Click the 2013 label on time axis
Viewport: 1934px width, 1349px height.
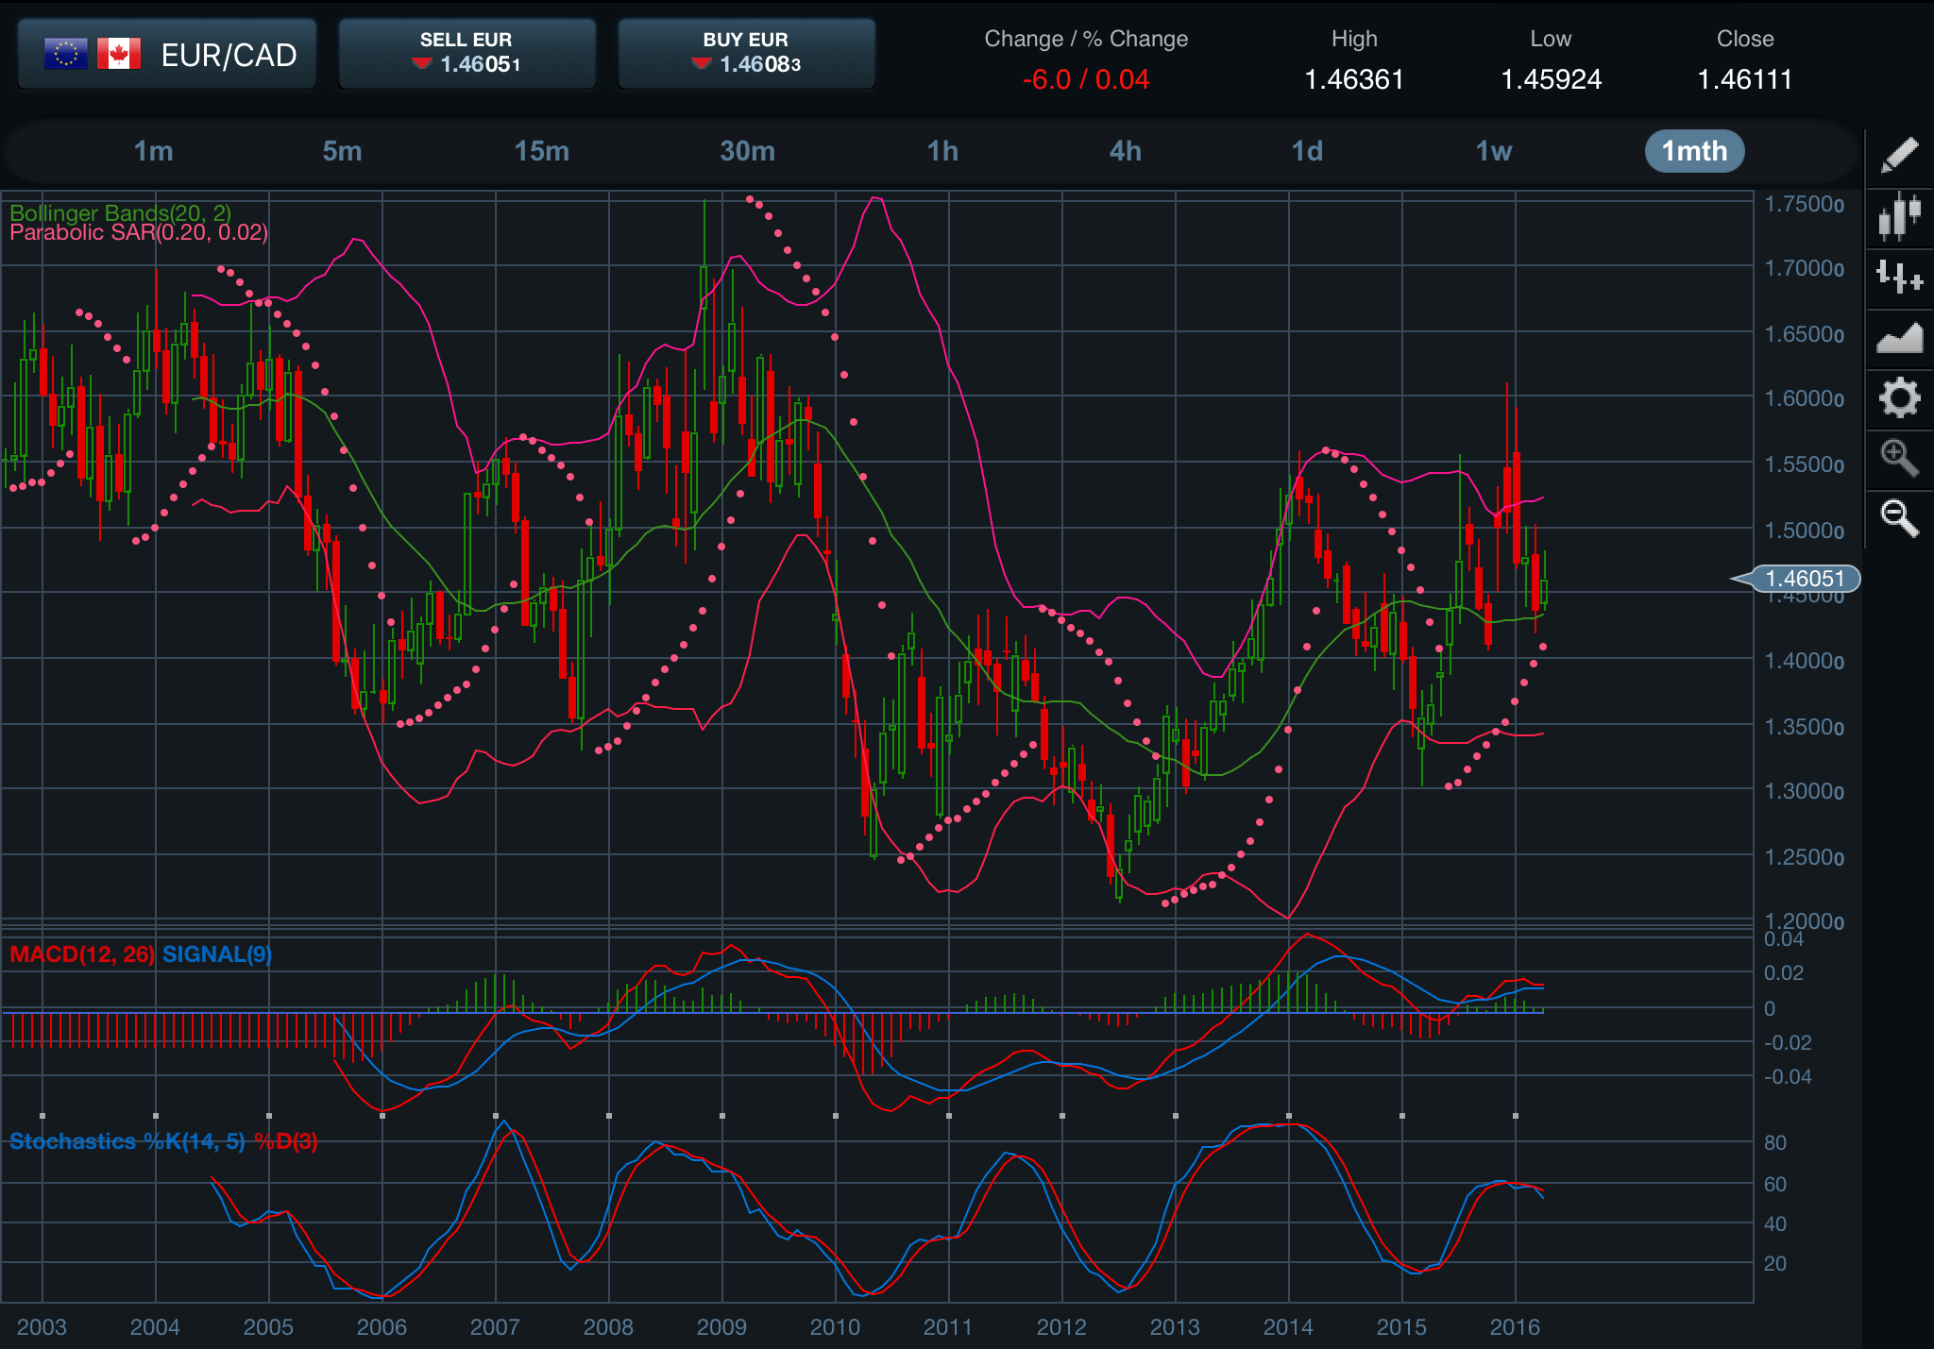point(1175,1327)
